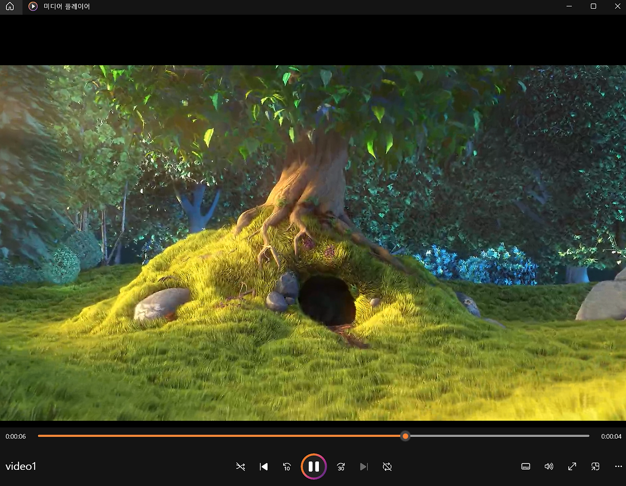Click the Media Player app logo
This screenshot has width=626, height=486.
click(33, 7)
